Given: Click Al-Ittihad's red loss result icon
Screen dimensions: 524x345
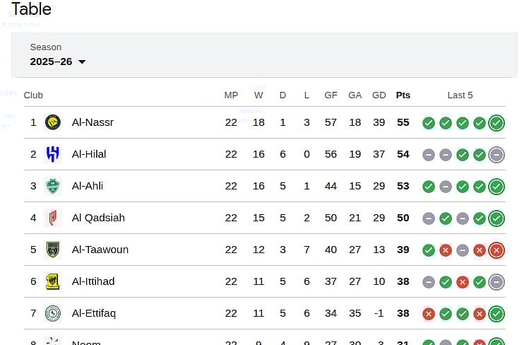Looking at the screenshot, I should (463, 282).
